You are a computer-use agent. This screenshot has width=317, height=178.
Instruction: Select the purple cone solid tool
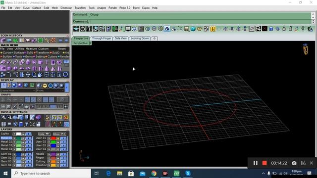point(47,68)
